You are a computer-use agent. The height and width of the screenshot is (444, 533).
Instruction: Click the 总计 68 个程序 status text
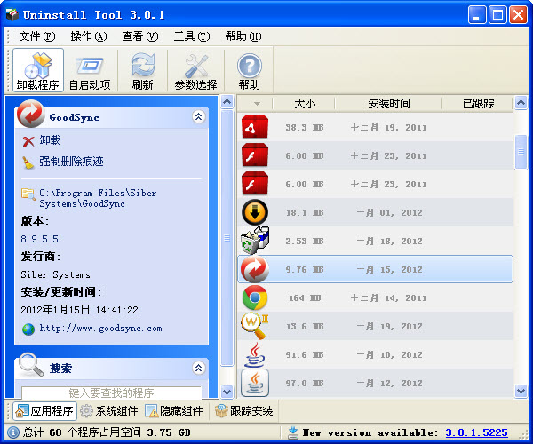(x=107, y=432)
